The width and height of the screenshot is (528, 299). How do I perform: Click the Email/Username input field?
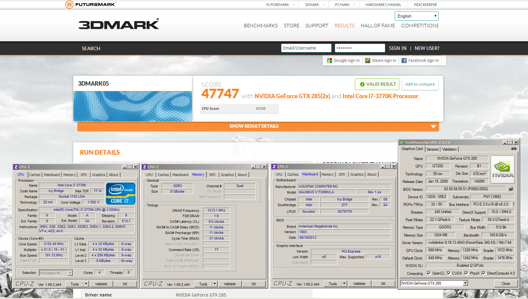tap(306, 48)
